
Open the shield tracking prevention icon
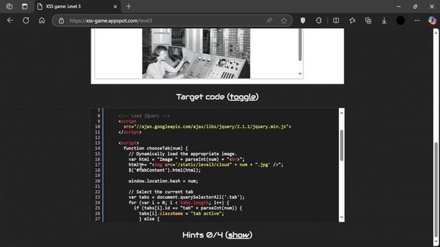click(x=302, y=21)
